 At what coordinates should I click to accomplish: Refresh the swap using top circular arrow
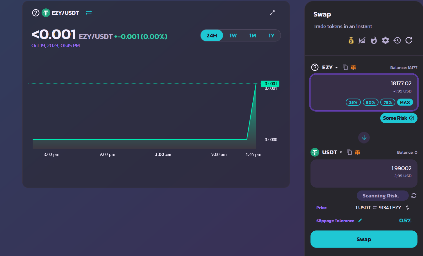[x=409, y=41]
